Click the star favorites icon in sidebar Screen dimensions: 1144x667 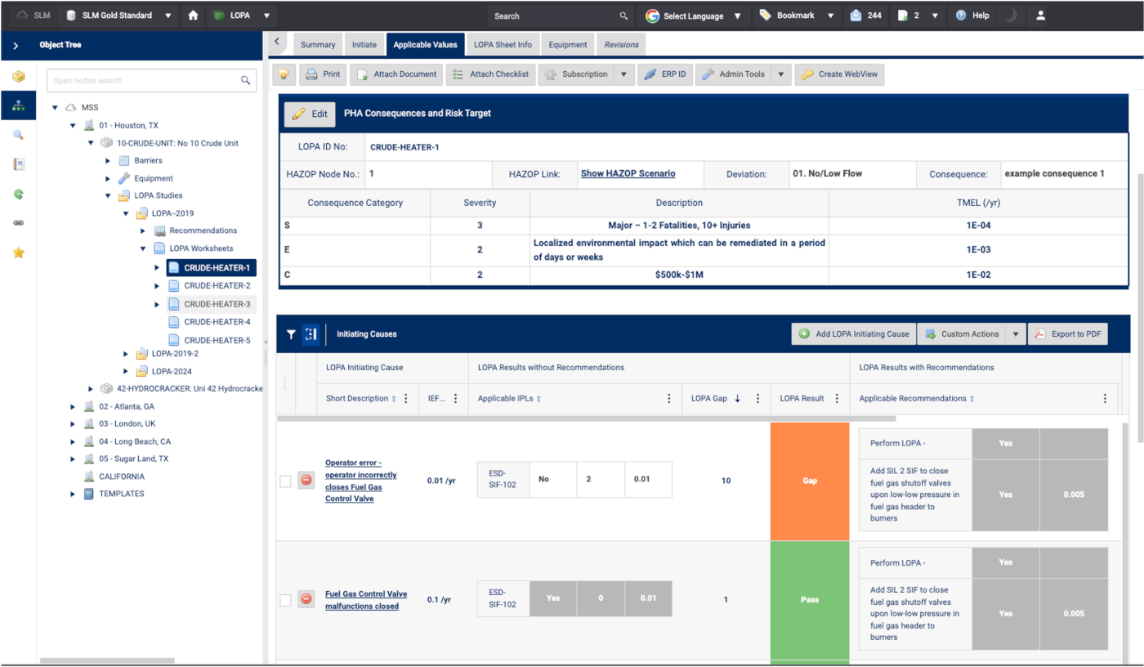(x=18, y=253)
